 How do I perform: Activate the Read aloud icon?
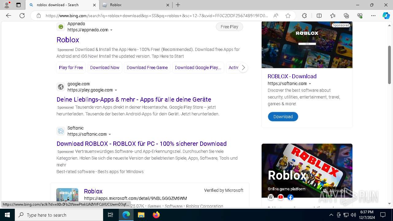pyautogui.click(x=276, y=16)
